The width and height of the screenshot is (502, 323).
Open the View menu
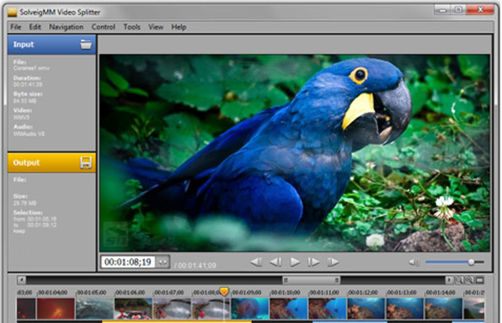[156, 27]
